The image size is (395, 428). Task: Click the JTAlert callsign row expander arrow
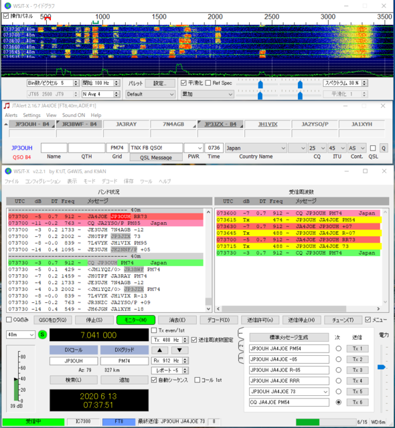[x=6, y=124]
